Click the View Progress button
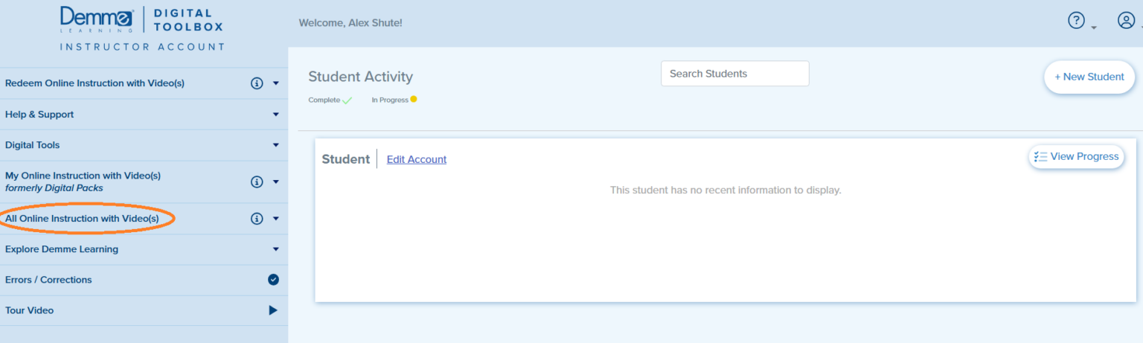The width and height of the screenshot is (1143, 343). [1076, 157]
